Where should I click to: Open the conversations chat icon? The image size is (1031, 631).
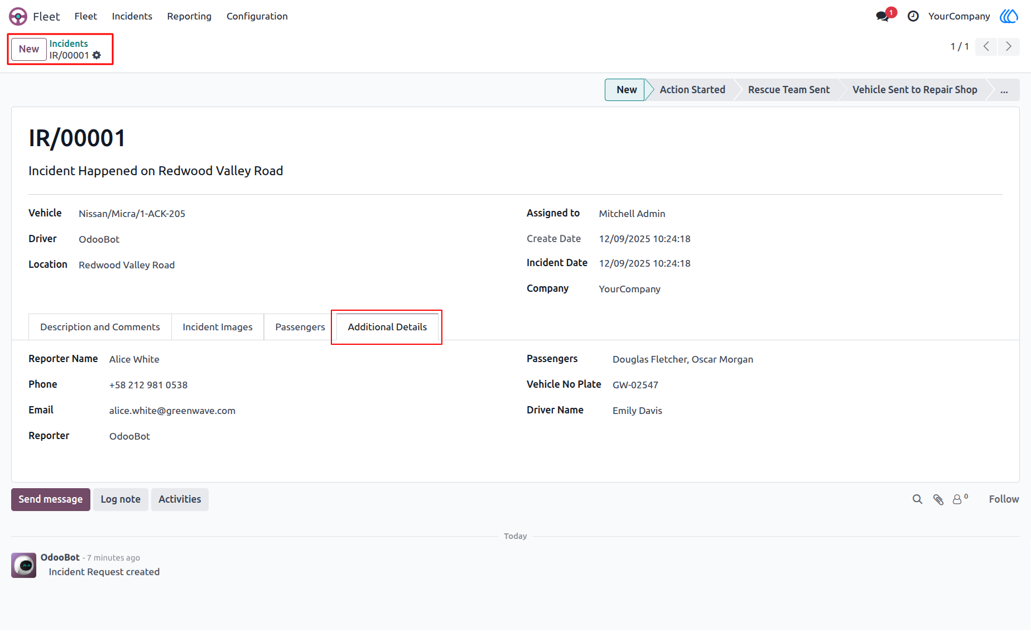pyautogui.click(x=883, y=16)
